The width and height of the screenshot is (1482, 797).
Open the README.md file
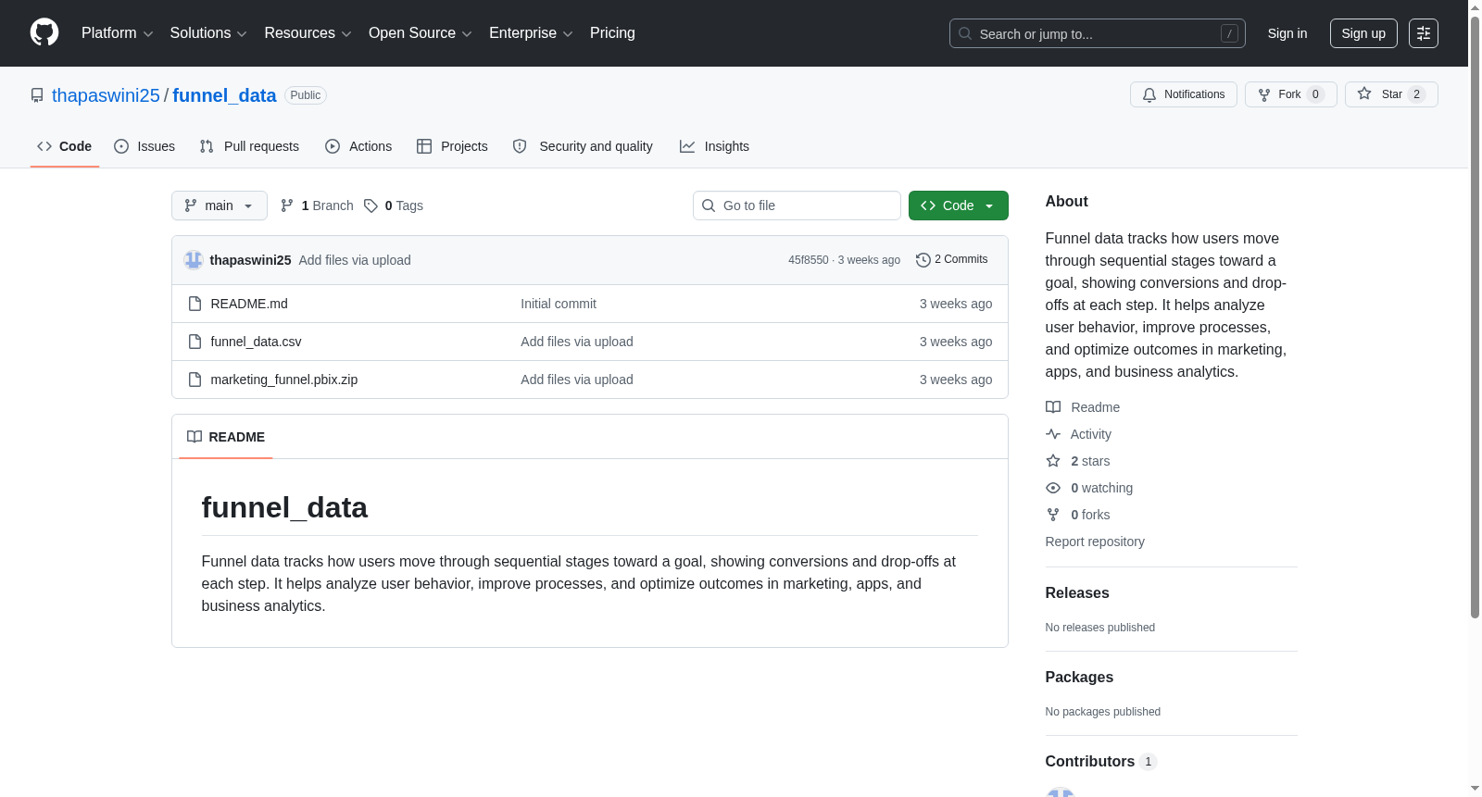249,304
